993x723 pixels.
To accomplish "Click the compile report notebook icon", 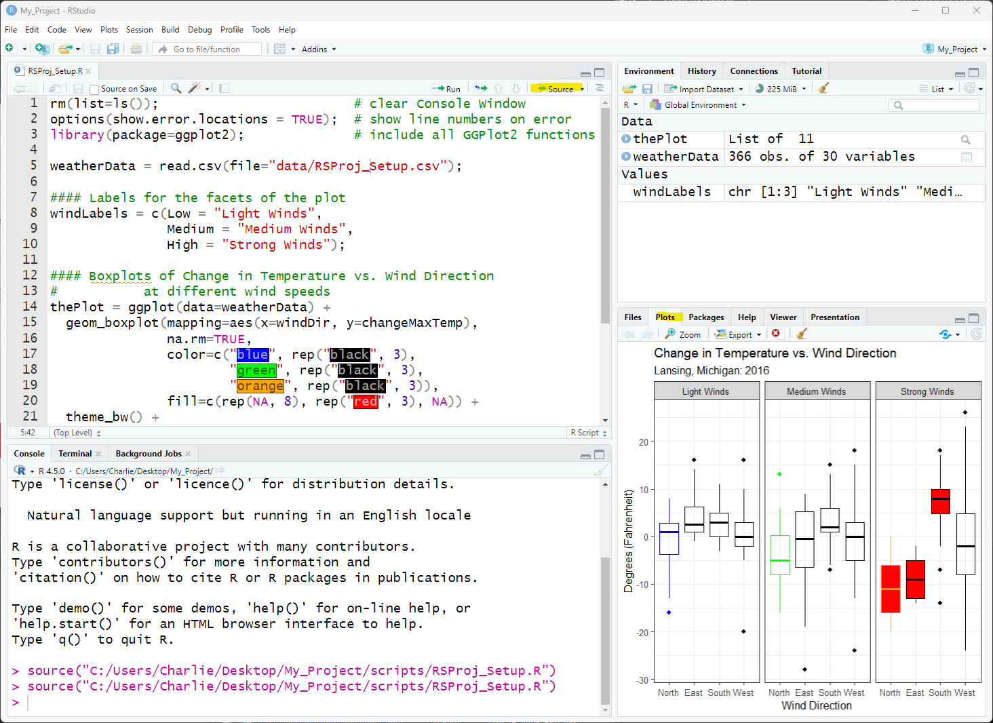I will pos(225,88).
